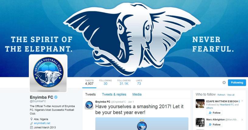
Task: Toggle the blue Following button
Action: [x=237, y=83]
